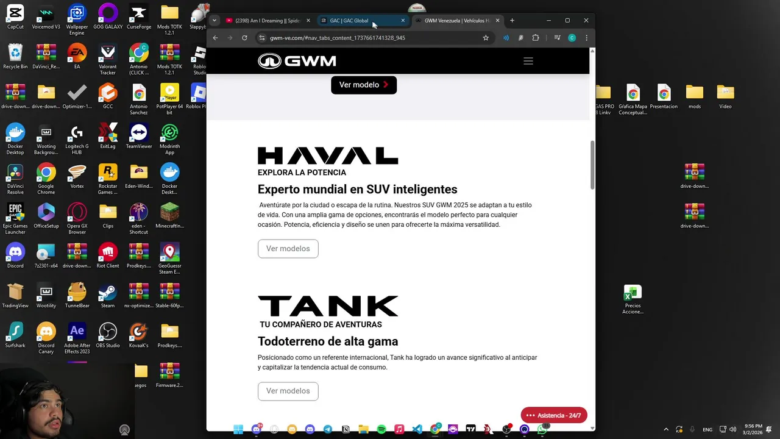The width and height of the screenshot is (780, 439).
Task: Click Ver modelos under Tank section
Action: point(288,391)
